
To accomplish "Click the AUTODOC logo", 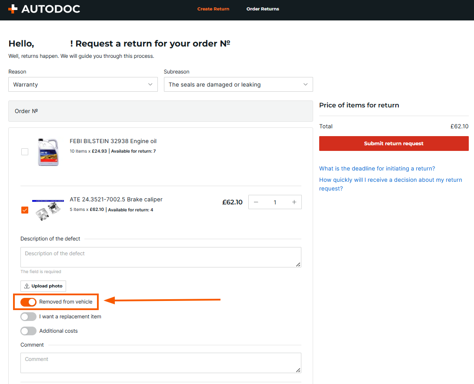I will (44, 9).
